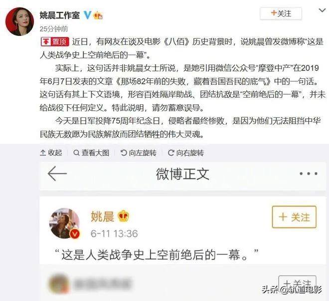The image size is (329, 301).
Task: Click the 置顶 pinned tag icon
Action: click(55, 42)
